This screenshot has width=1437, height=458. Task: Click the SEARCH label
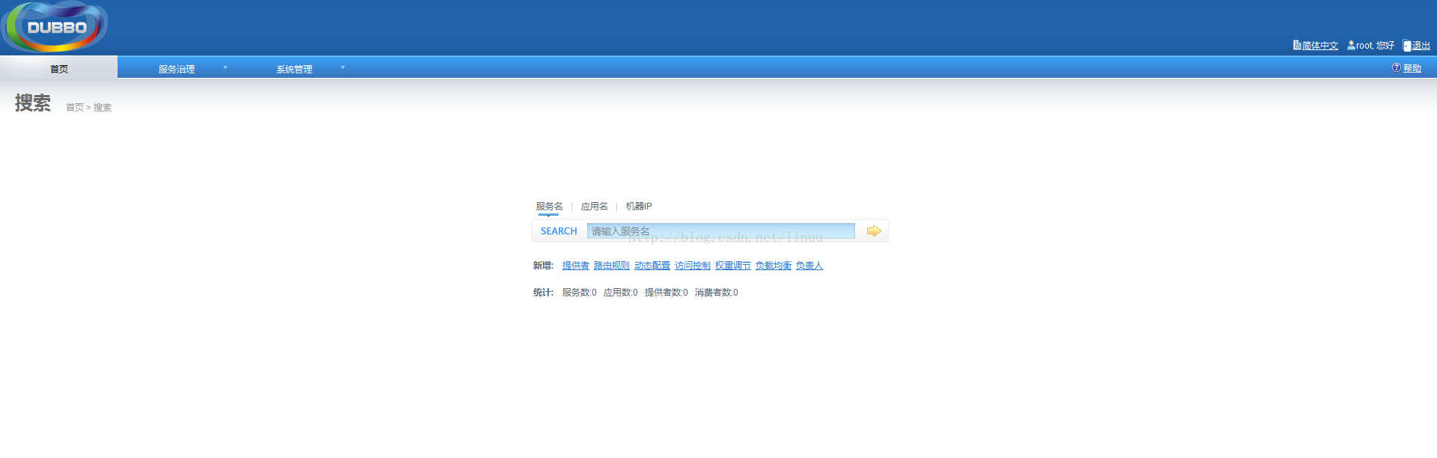click(559, 231)
